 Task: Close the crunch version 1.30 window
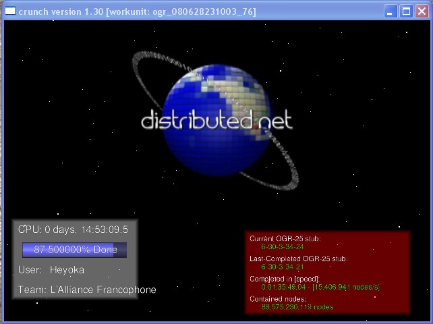point(422,11)
